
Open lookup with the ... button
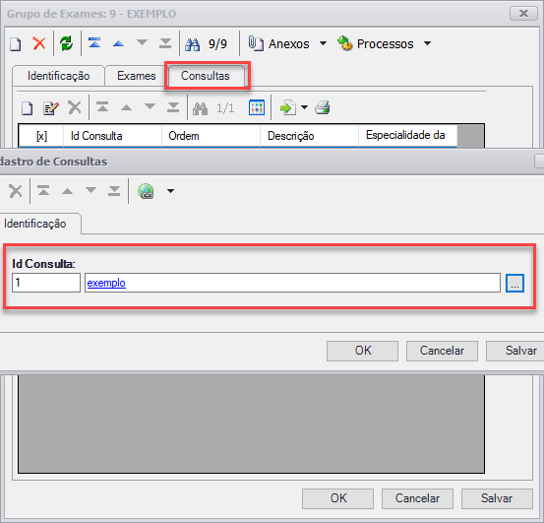pyautogui.click(x=514, y=283)
